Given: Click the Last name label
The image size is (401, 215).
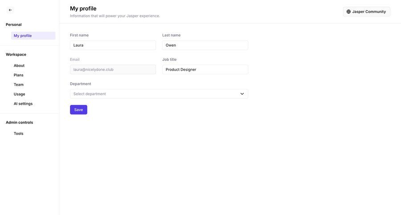Looking at the screenshot, I should (172, 35).
